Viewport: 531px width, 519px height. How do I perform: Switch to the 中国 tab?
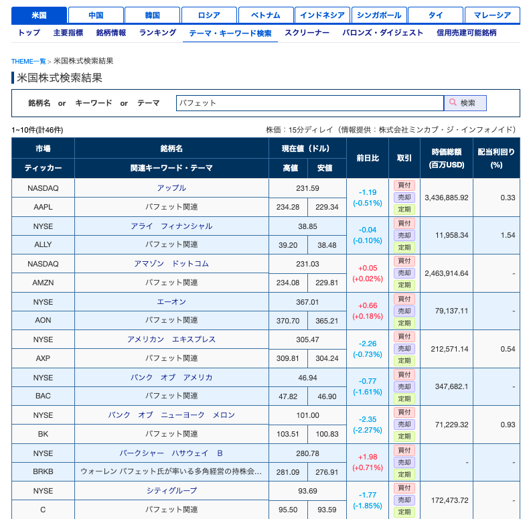click(x=96, y=15)
